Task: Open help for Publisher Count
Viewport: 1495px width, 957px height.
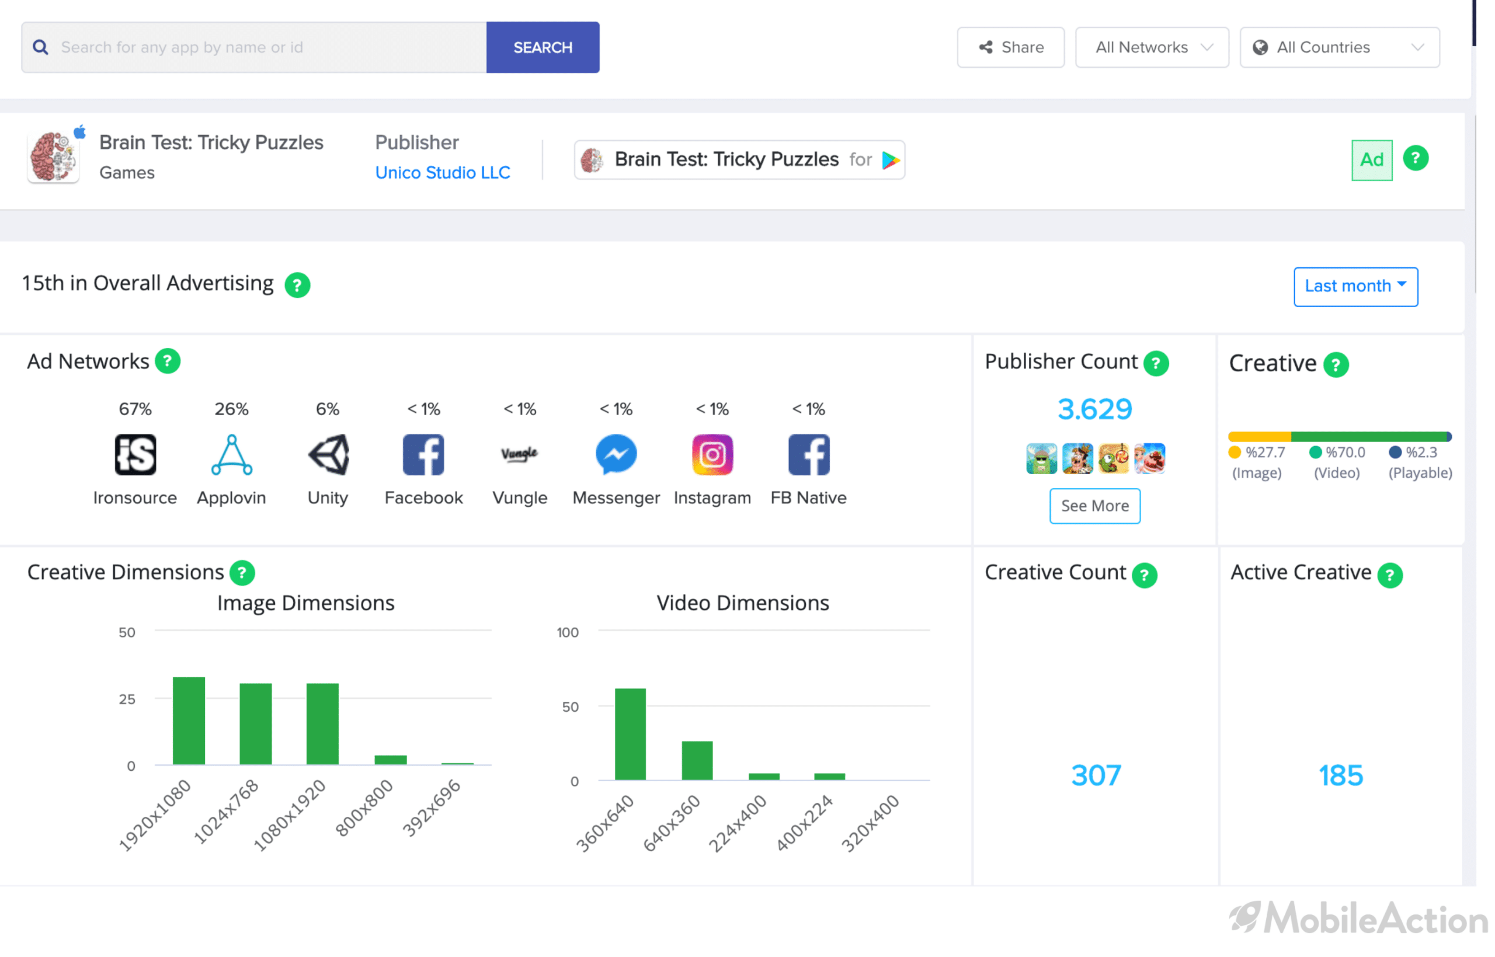Action: 1156,363
